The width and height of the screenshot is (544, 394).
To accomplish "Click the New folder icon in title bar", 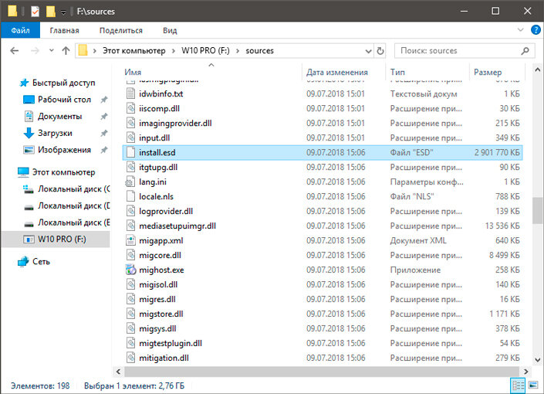I will pos(51,12).
